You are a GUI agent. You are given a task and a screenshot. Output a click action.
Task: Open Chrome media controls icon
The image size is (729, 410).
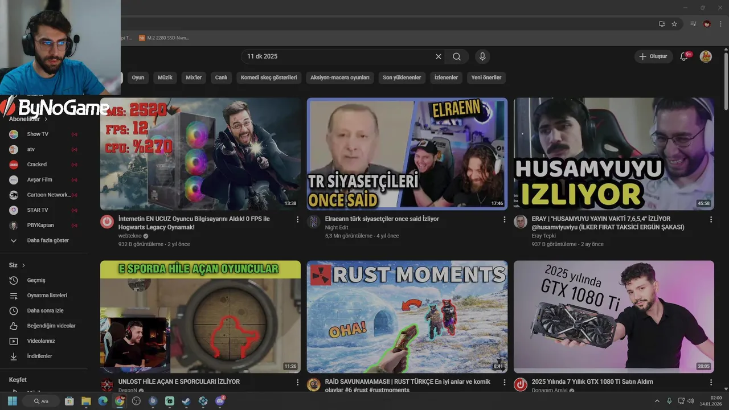point(693,24)
